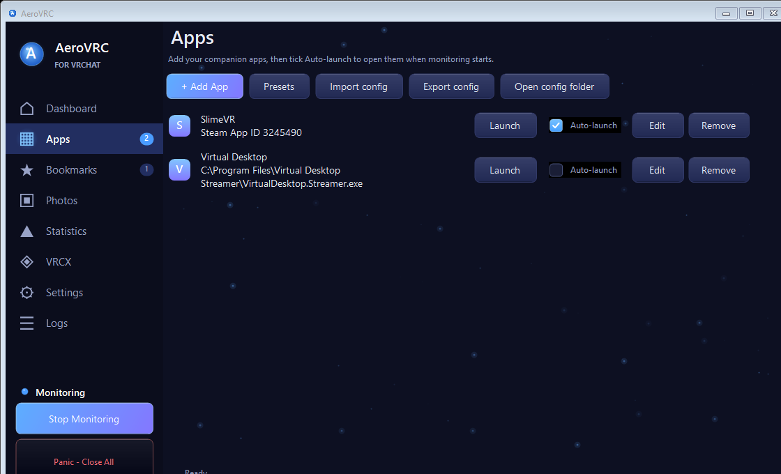
Task: Click the SlimeVR 'S' app icon
Action: (x=179, y=125)
